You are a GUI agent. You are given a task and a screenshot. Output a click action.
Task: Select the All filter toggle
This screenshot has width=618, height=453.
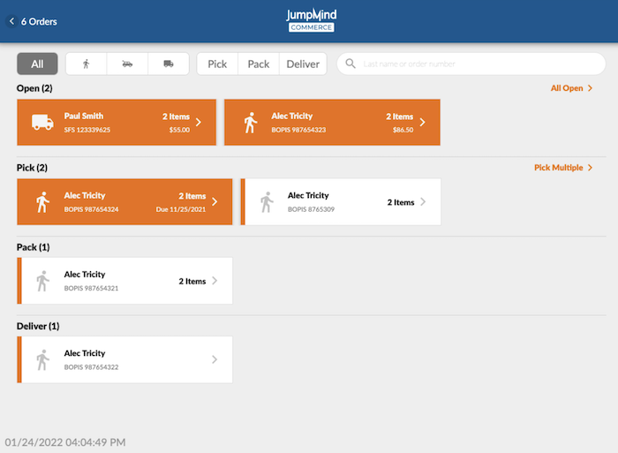(37, 64)
